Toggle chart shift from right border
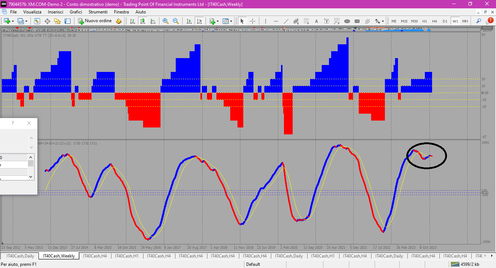The width and height of the screenshot is (496, 268). click(x=199, y=21)
